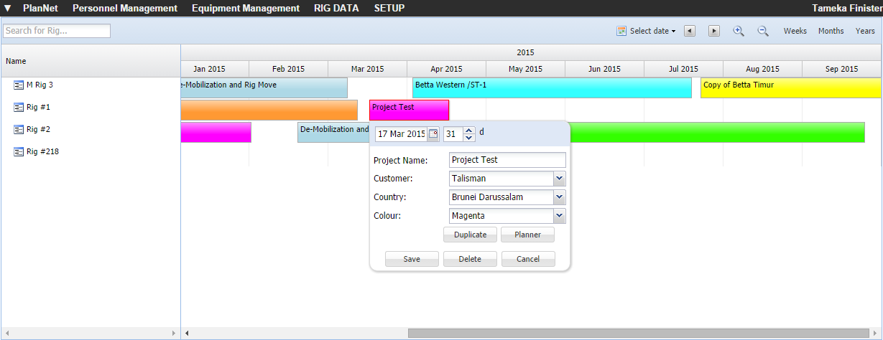Open the RIG DATA menu

(336, 9)
